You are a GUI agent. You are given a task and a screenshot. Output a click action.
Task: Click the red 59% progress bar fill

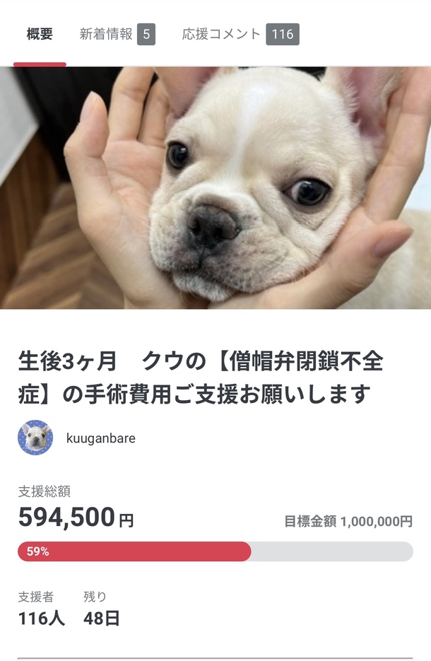pyautogui.click(x=134, y=551)
